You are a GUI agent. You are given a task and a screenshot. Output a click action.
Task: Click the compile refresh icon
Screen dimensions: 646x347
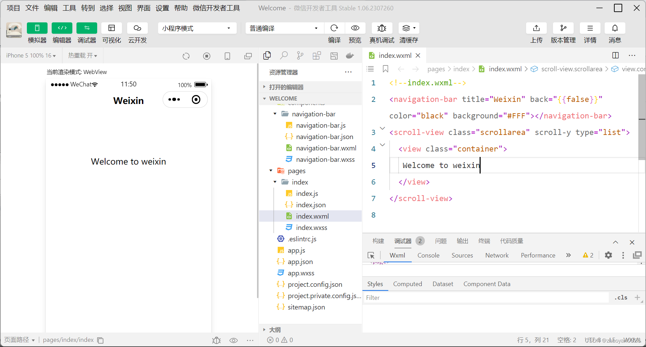334,28
